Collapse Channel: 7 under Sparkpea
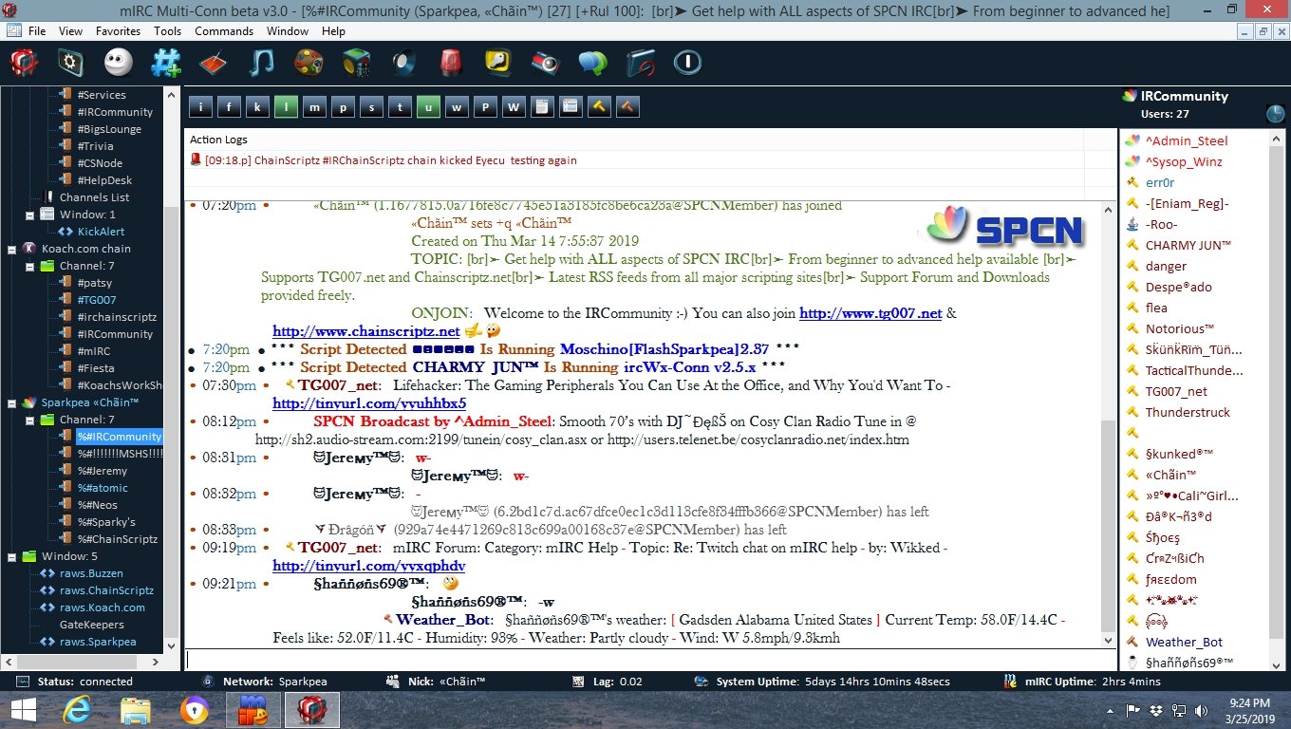Image resolution: width=1291 pixels, height=729 pixels. click(x=28, y=420)
